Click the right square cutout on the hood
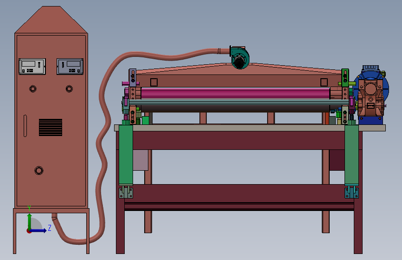Screen dimensions: 402x260 (324, 82)
